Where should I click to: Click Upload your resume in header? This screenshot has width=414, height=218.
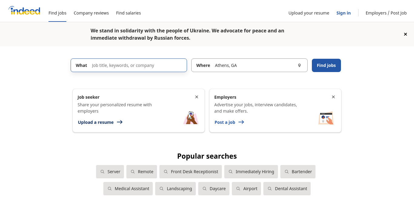coord(309,13)
